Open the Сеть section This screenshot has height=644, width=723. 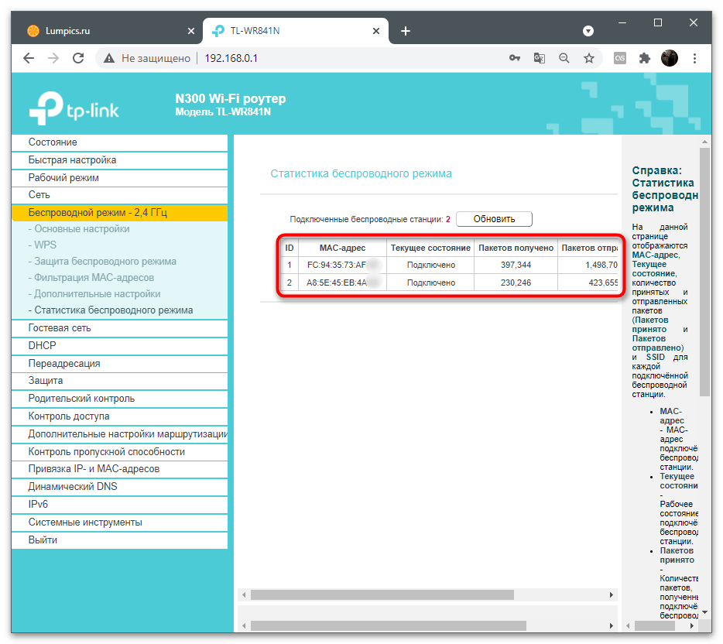tap(119, 194)
